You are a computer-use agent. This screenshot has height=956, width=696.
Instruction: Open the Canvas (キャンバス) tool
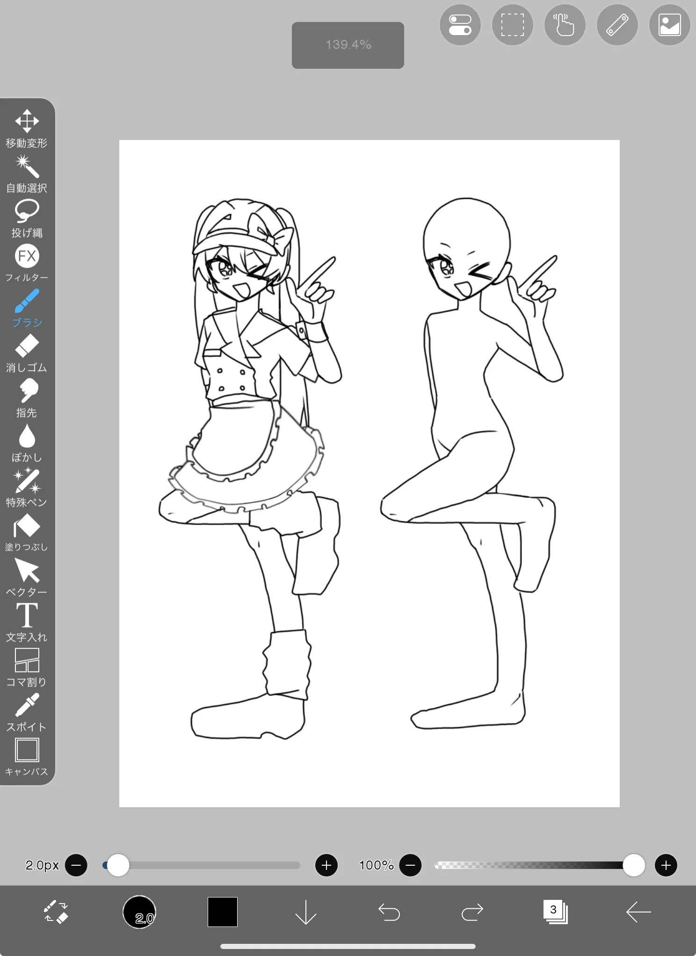tap(27, 758)
